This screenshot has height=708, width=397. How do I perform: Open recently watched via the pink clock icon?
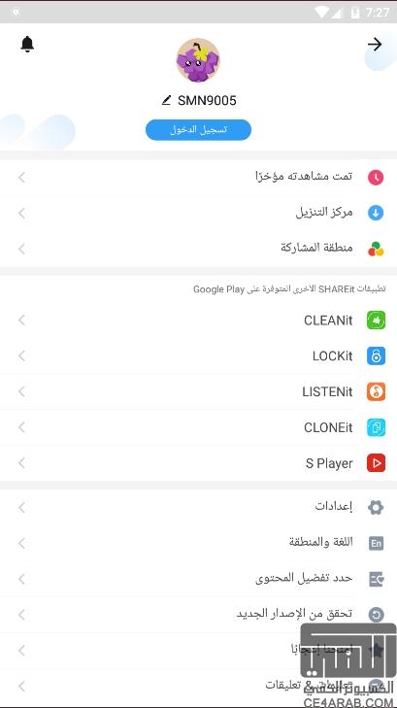(376, 177)
